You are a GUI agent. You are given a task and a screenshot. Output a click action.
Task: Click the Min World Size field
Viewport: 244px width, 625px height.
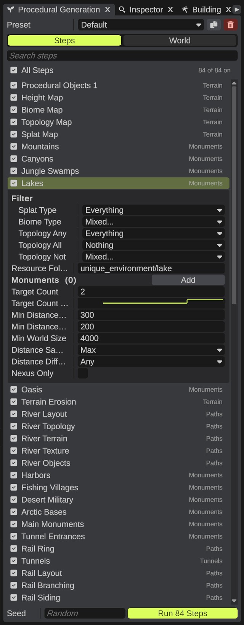(x=151, y=339)
